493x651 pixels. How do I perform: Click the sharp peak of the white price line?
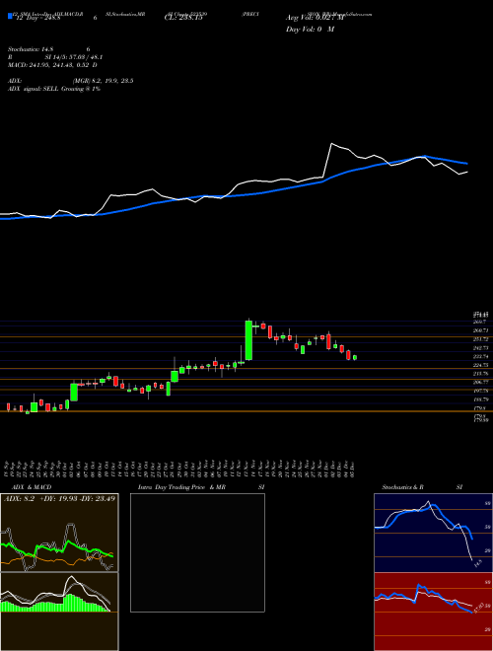click(331, 144)
